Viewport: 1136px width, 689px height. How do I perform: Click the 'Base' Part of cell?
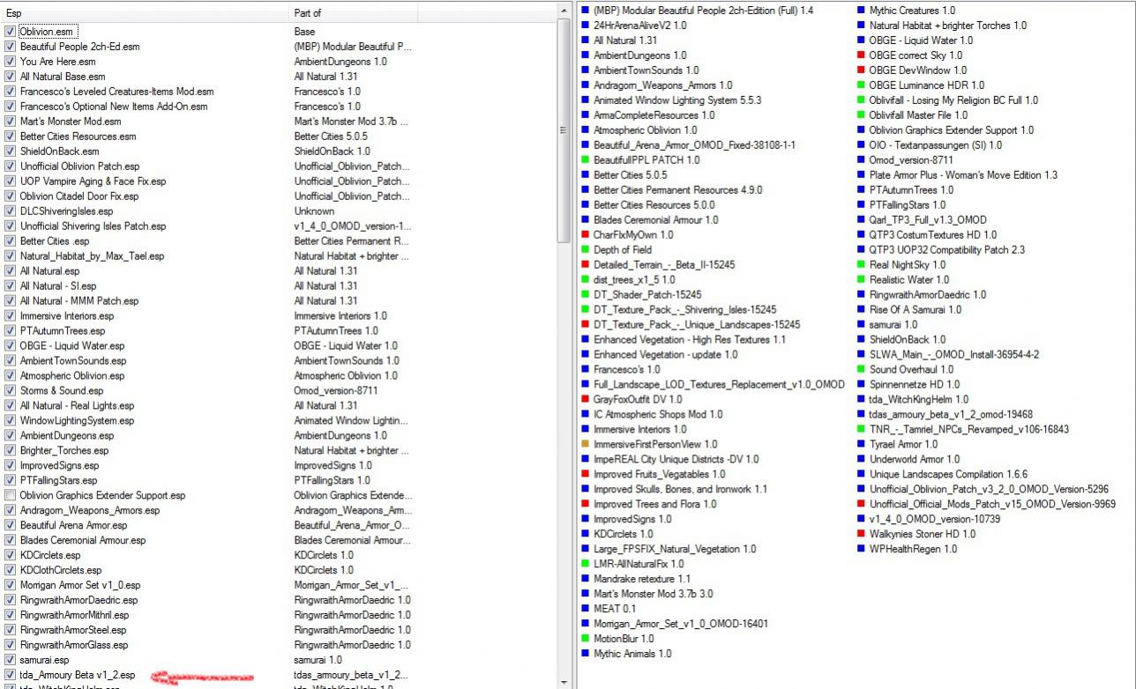(304, 32)
